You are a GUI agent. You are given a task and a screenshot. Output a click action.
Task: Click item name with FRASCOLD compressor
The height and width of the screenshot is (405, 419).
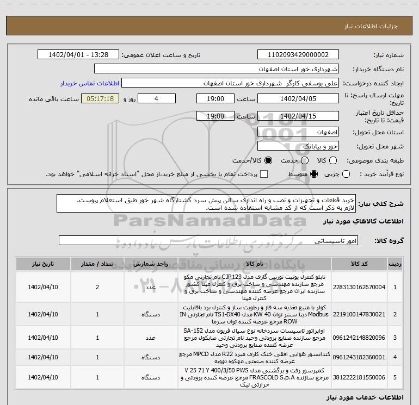(x=255, y=377)
